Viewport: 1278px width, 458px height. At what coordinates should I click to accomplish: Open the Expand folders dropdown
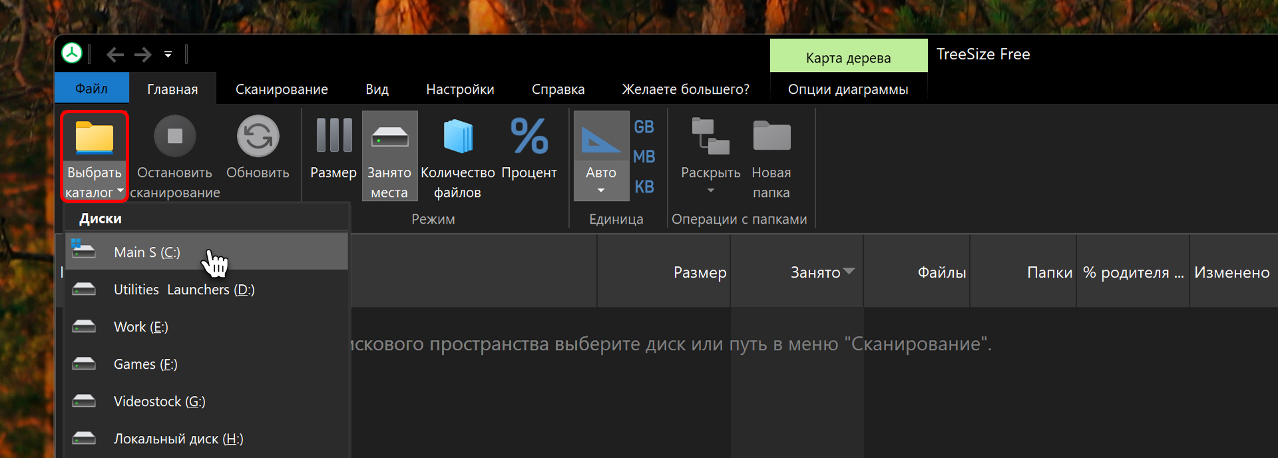(x=710, y=190)
